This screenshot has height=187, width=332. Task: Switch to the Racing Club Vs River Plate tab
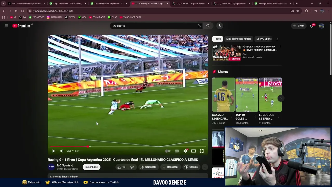pos(273,4)
